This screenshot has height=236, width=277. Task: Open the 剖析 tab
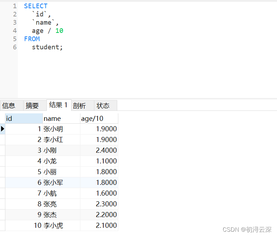tap(83, 105)
